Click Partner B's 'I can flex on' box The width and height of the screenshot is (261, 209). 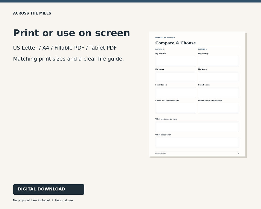[x=218, y=93]
